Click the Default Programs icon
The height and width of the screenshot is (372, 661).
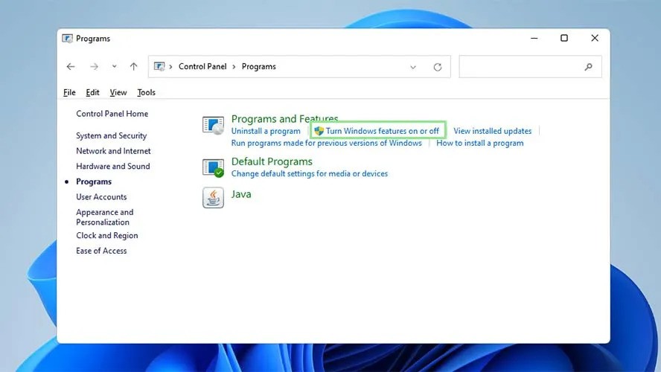tap(213, 167)
